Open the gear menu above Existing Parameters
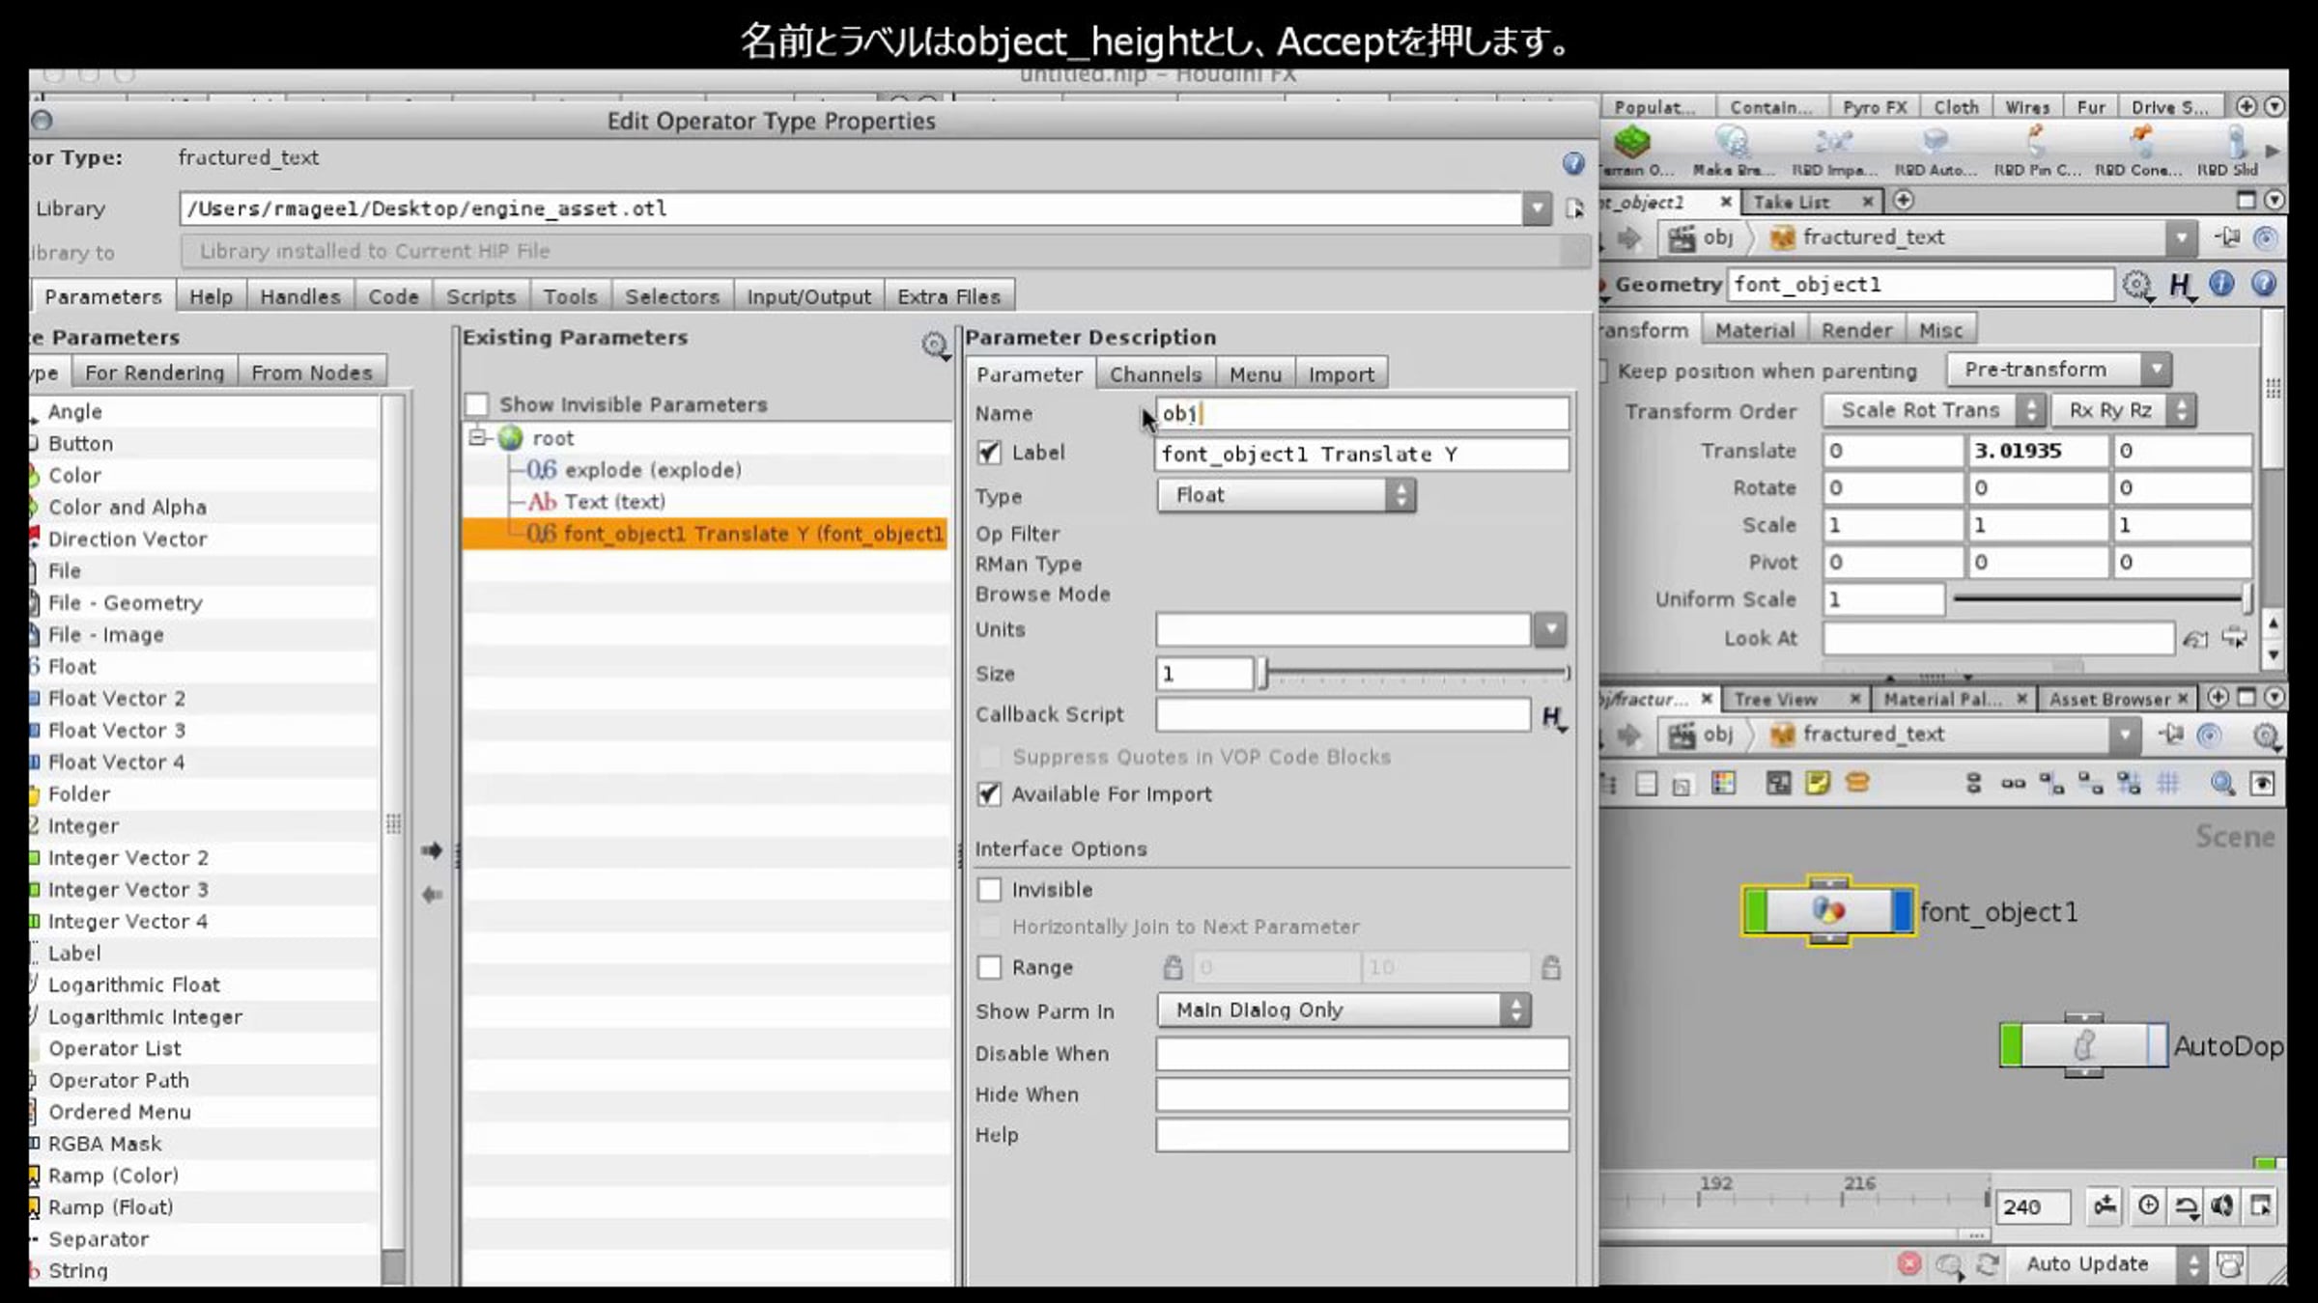This screenshot has width=2318, height=1303. [934, 345]
